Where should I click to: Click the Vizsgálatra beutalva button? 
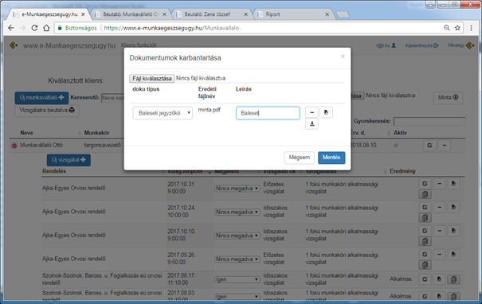[47, 111]
